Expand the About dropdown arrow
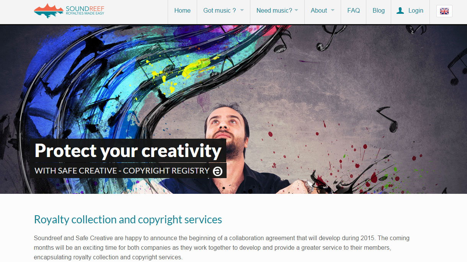Viewport: 467px width, 262px height. tap(333, 10)
